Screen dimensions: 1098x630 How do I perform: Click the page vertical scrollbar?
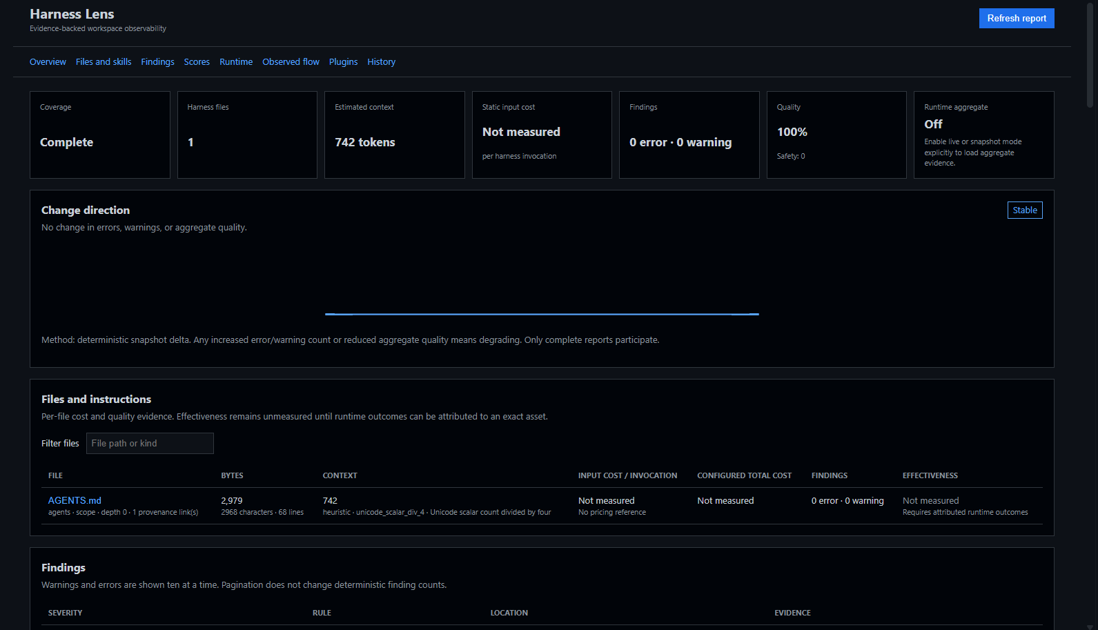coord(1090,55)
